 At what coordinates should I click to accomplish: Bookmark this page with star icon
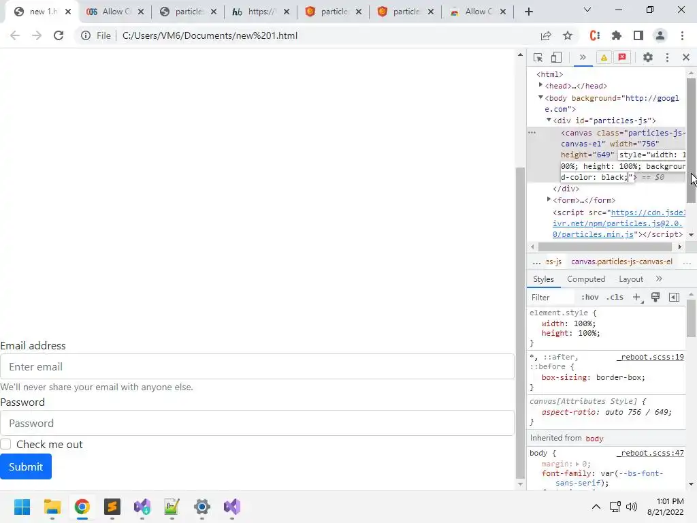pyautogui.click(x=568, y=35)
